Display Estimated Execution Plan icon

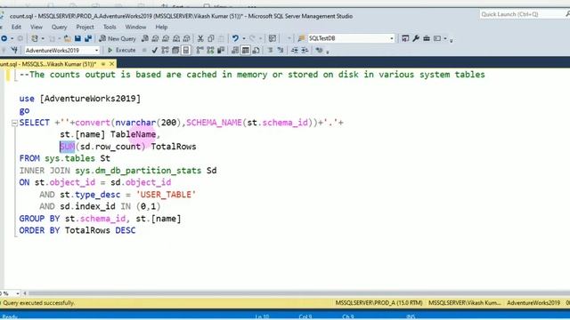coord(165,51)
